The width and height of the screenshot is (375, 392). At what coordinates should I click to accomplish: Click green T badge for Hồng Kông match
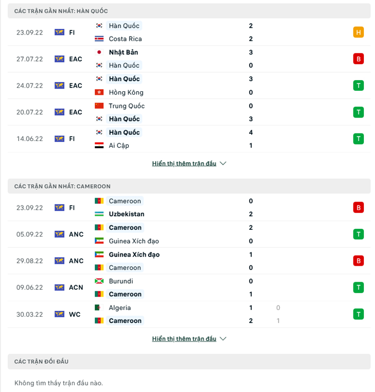358,85
